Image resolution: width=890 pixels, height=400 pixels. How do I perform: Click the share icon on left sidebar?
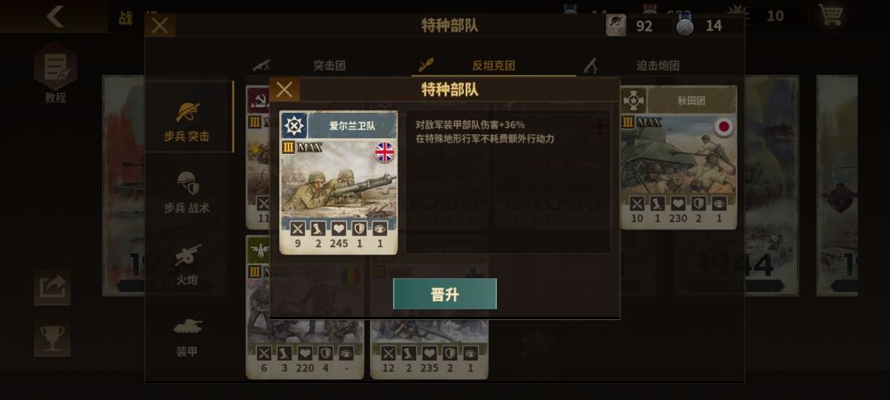(52, 287)
